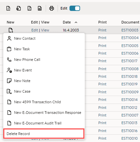Open document EST10014
Screen dimensions: 140x142
click(129, 100)
